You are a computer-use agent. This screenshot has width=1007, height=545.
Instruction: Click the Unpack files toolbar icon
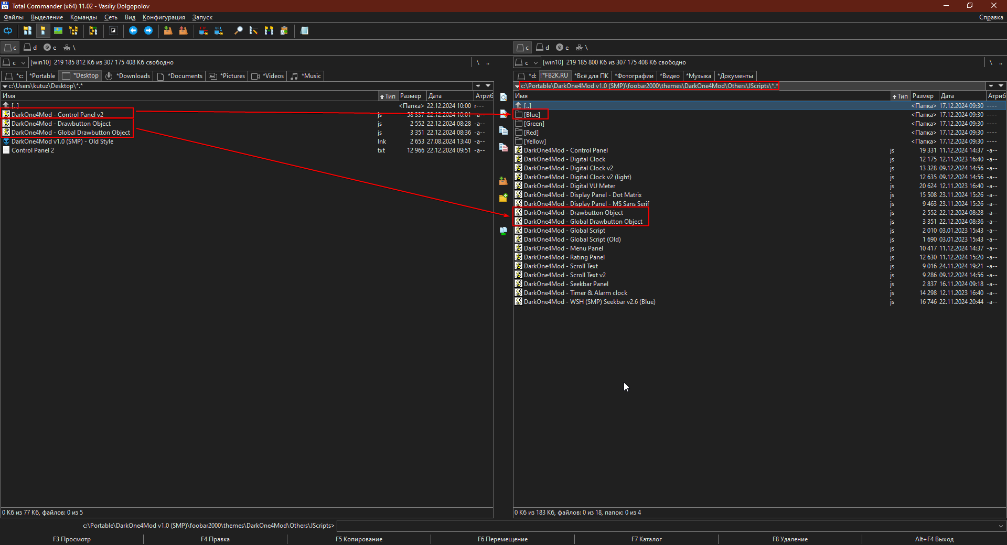[183, 31]
